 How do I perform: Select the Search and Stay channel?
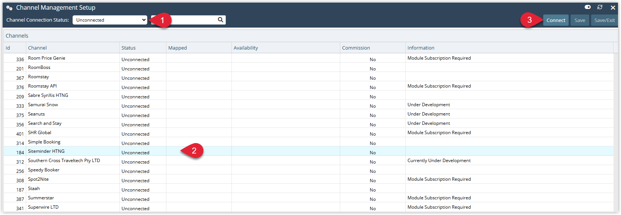pos(308,123)
